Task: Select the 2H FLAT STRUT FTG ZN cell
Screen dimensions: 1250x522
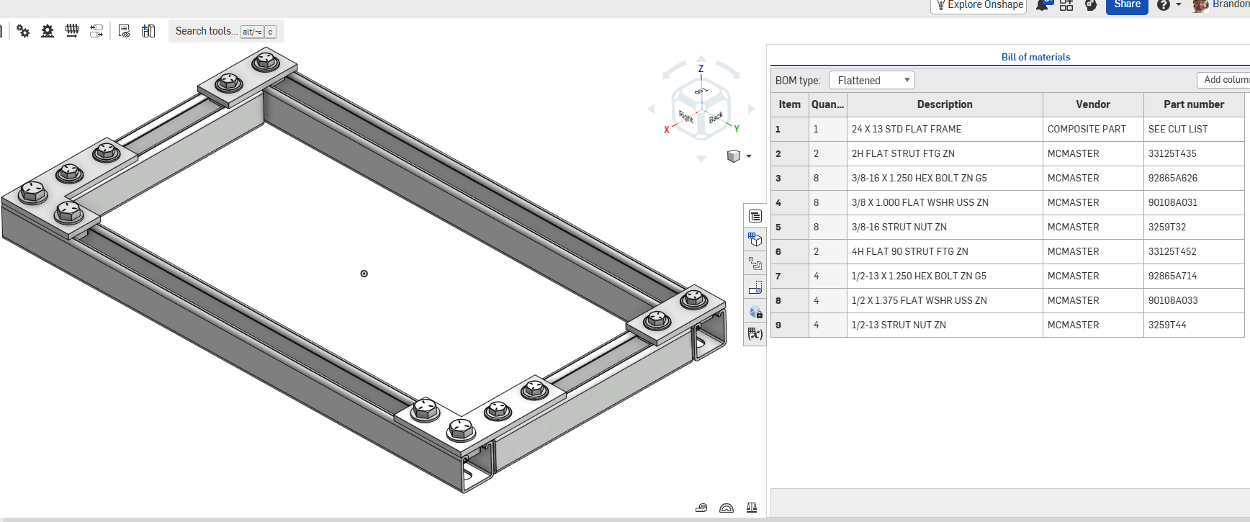Action: coord(945,153)
